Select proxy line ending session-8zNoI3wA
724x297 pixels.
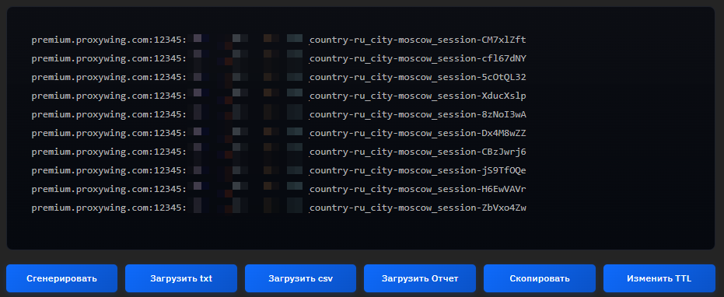point(279,114)
